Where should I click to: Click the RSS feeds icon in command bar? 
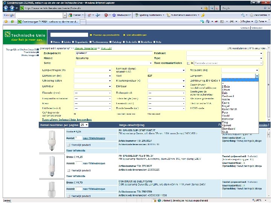coord(222,21)
